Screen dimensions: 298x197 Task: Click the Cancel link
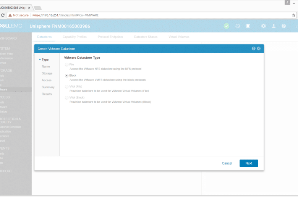point(227,163)
